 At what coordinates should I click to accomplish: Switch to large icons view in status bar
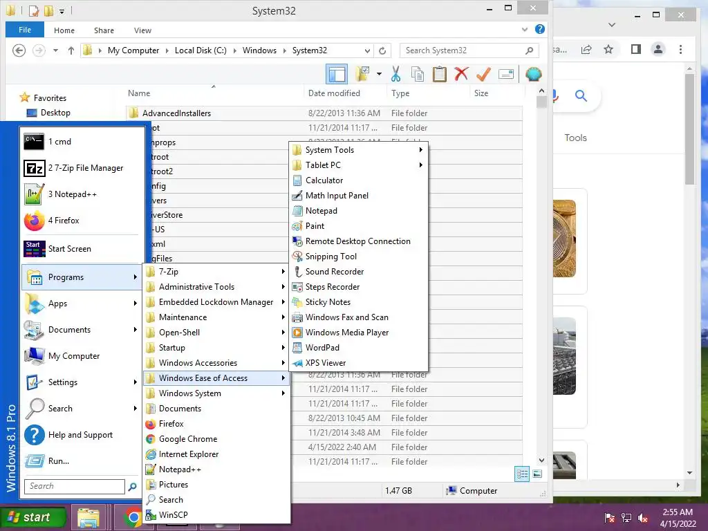coord(537,474)
